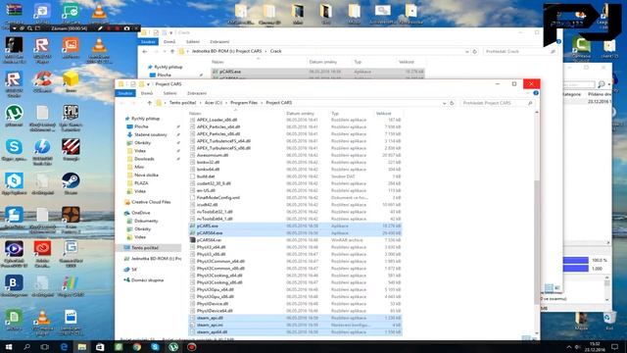The height and width of the screenshot is (353, 627).
Task: Click the up-folder arrow in Project CARS window
Action: [150, 103]
